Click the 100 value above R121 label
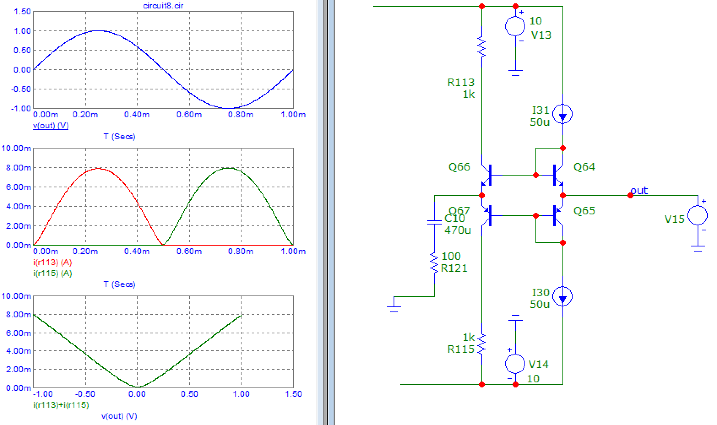 click(x=451, y=256)
